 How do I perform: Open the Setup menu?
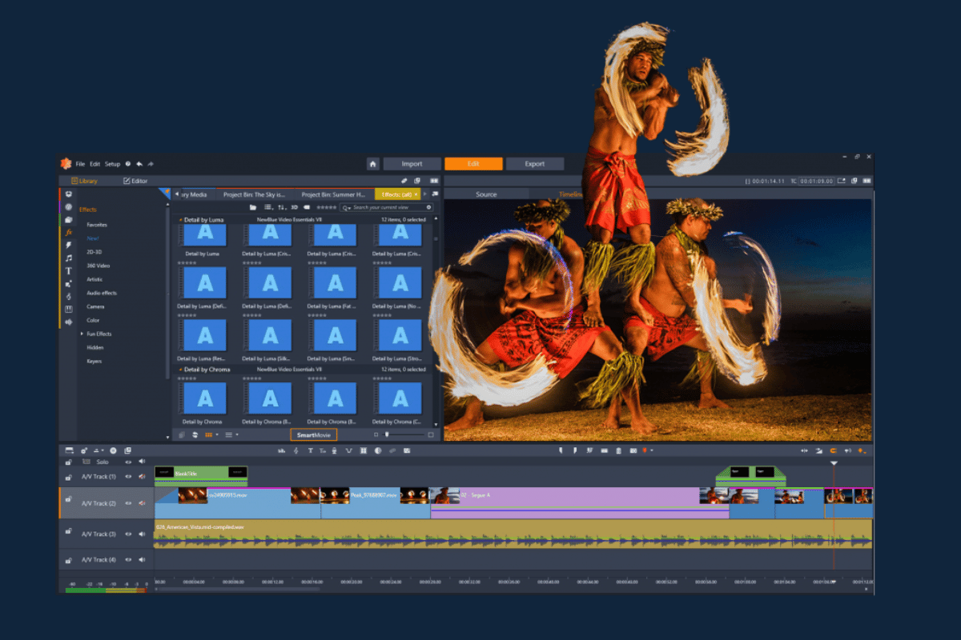click(112, 164)
